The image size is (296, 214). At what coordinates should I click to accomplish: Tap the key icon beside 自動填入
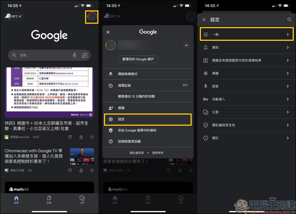[x=206, y=99]
